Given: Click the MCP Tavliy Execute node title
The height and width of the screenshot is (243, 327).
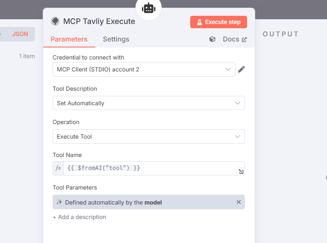Looking at the screenshot, I should click(x=99, y=21).
